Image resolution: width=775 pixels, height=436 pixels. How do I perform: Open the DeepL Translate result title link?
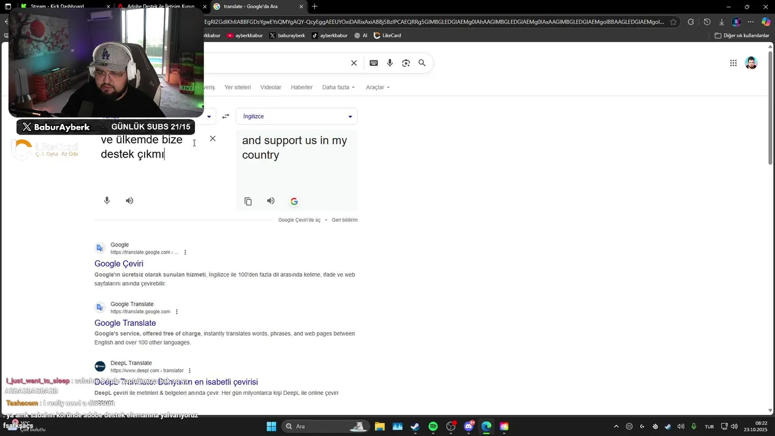pyautogui.click(x=176, y=381)
